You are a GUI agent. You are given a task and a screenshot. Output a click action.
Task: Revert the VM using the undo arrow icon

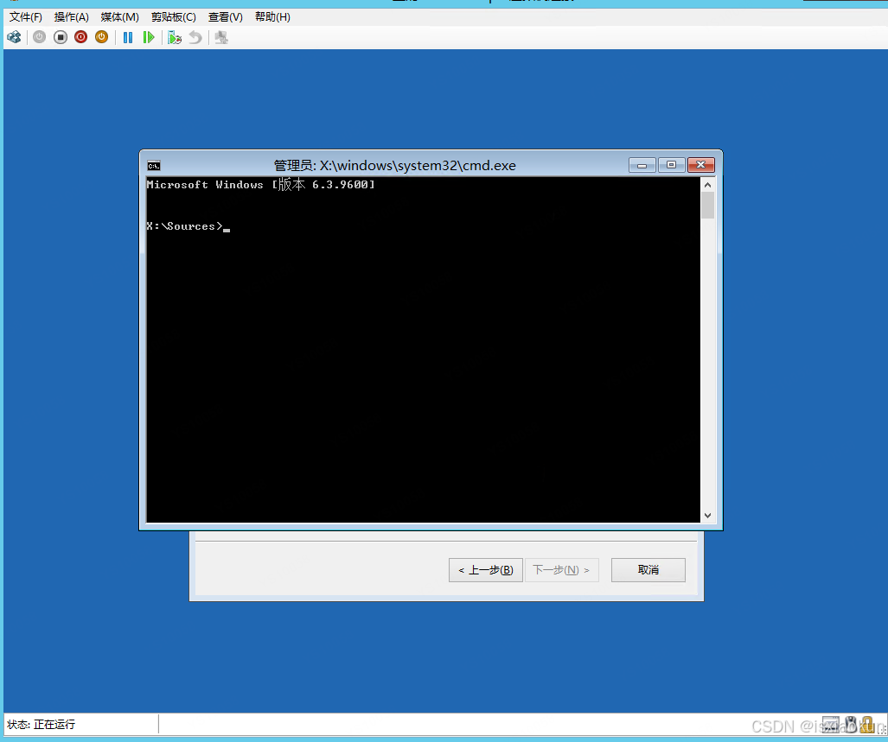195,37
